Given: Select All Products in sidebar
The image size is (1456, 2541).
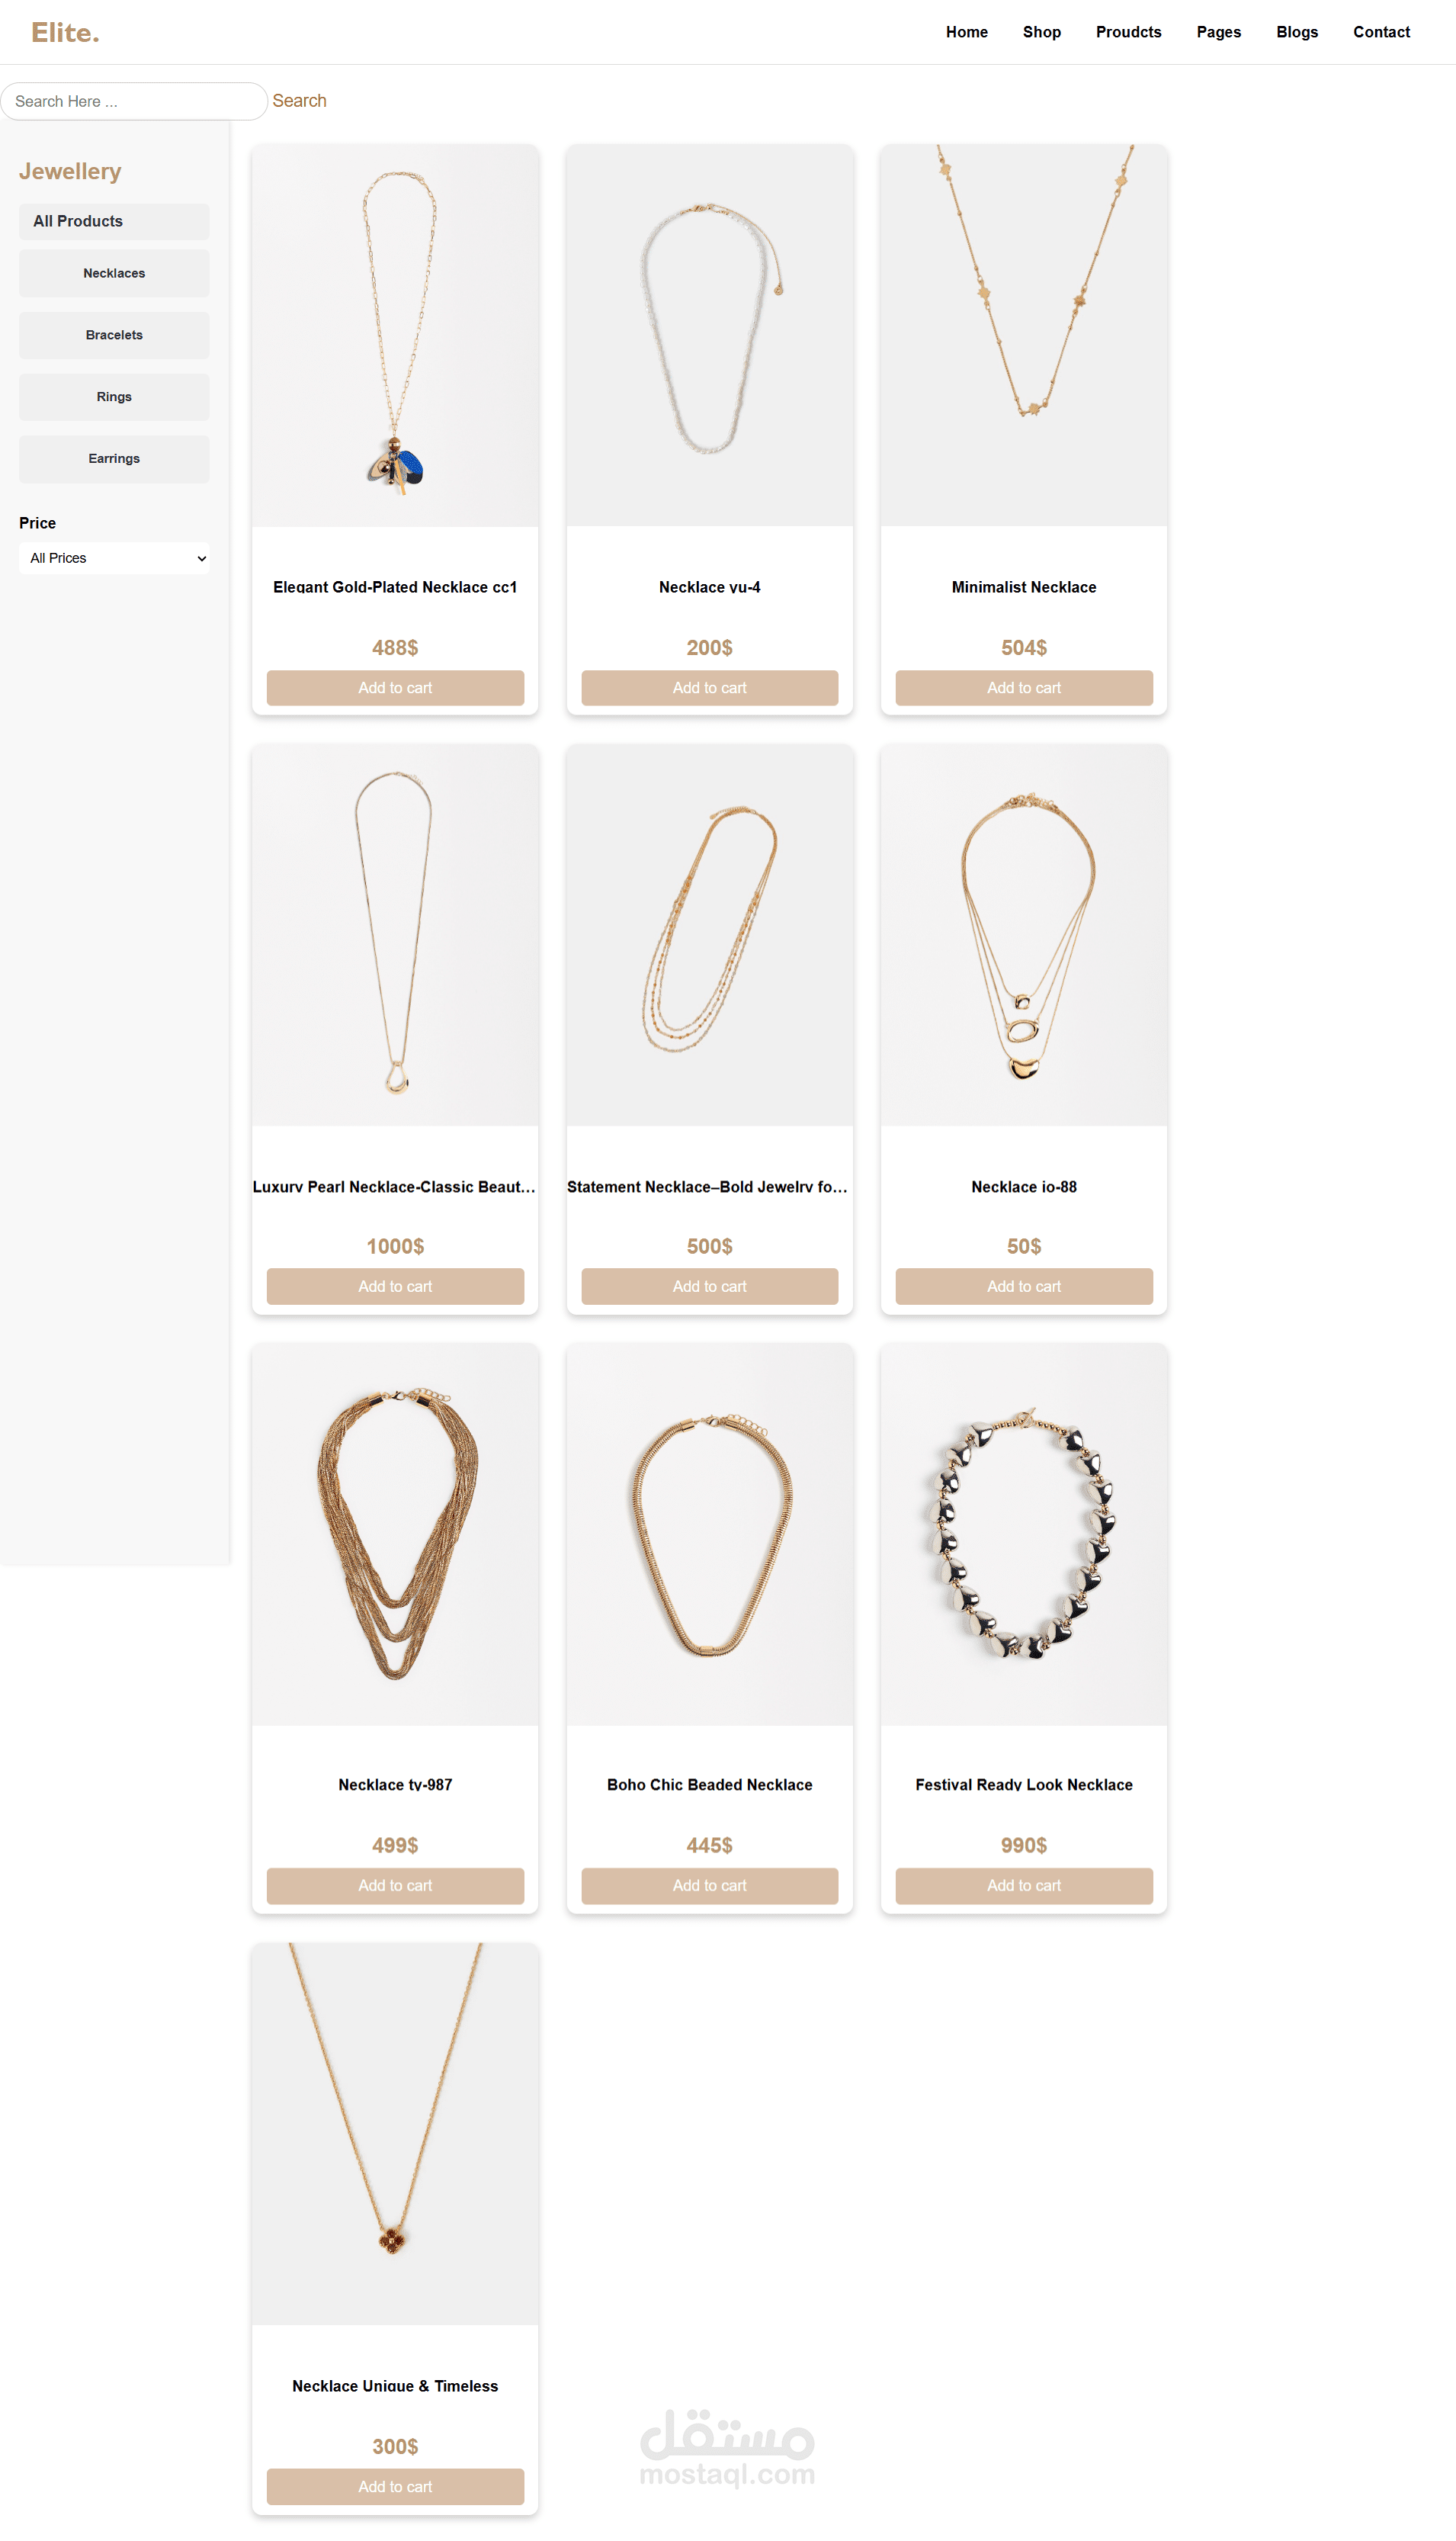Looking at the screenshot, I should click(114, 222).
